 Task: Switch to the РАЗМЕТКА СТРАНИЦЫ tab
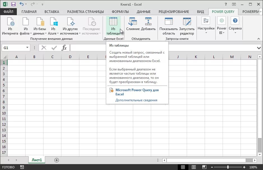(x=85, y=12)
